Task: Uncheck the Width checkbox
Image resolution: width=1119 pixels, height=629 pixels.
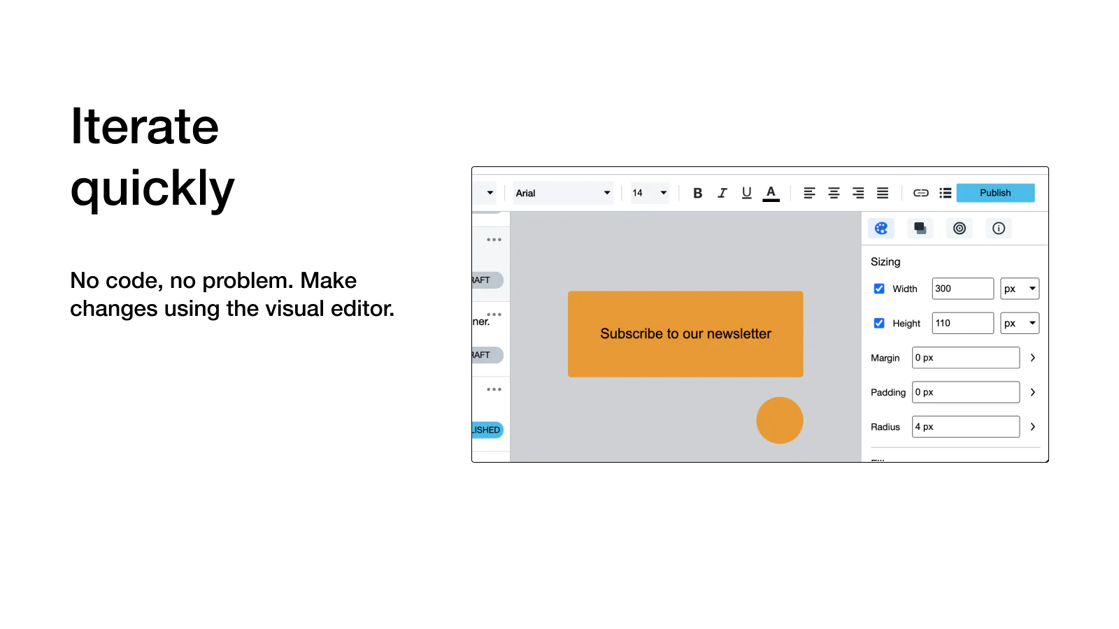Action: [879, 289]
